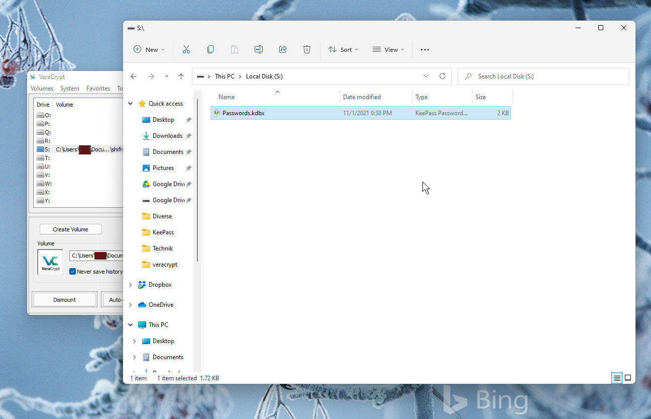
Task: Open the Volumes menu in VeraCrypt
Action: coord(42,89)
